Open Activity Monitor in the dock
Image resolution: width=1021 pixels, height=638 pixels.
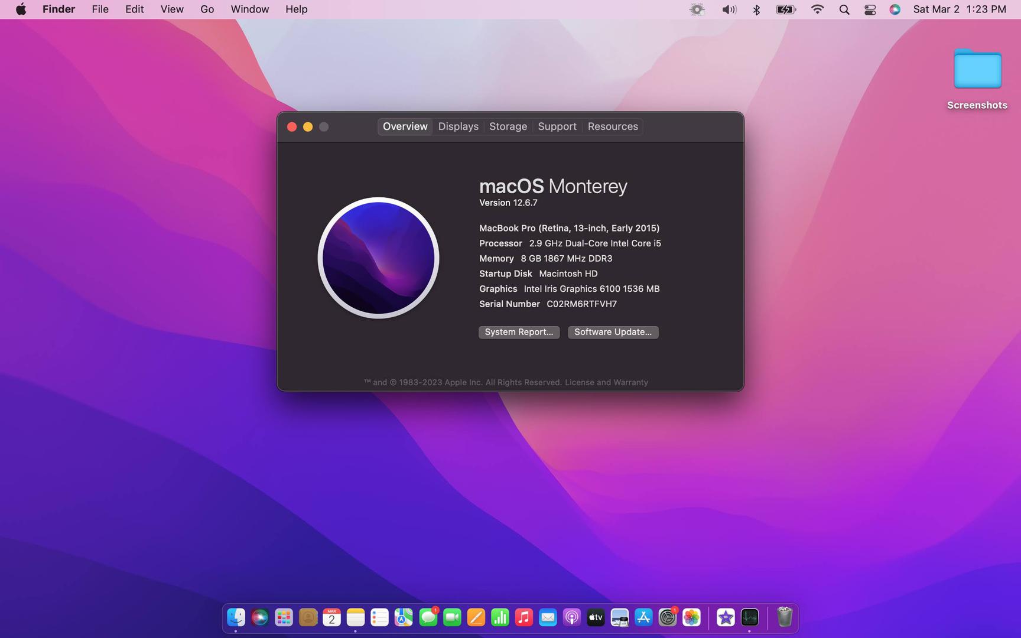(750, 618)
